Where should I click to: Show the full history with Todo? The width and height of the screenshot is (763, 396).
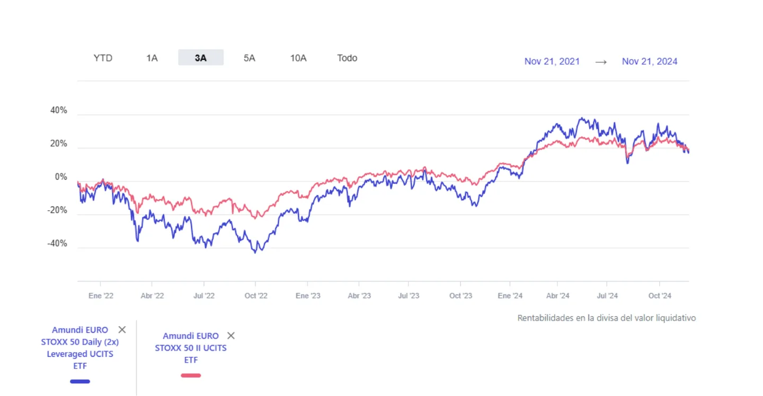click(x=347, y=58)
